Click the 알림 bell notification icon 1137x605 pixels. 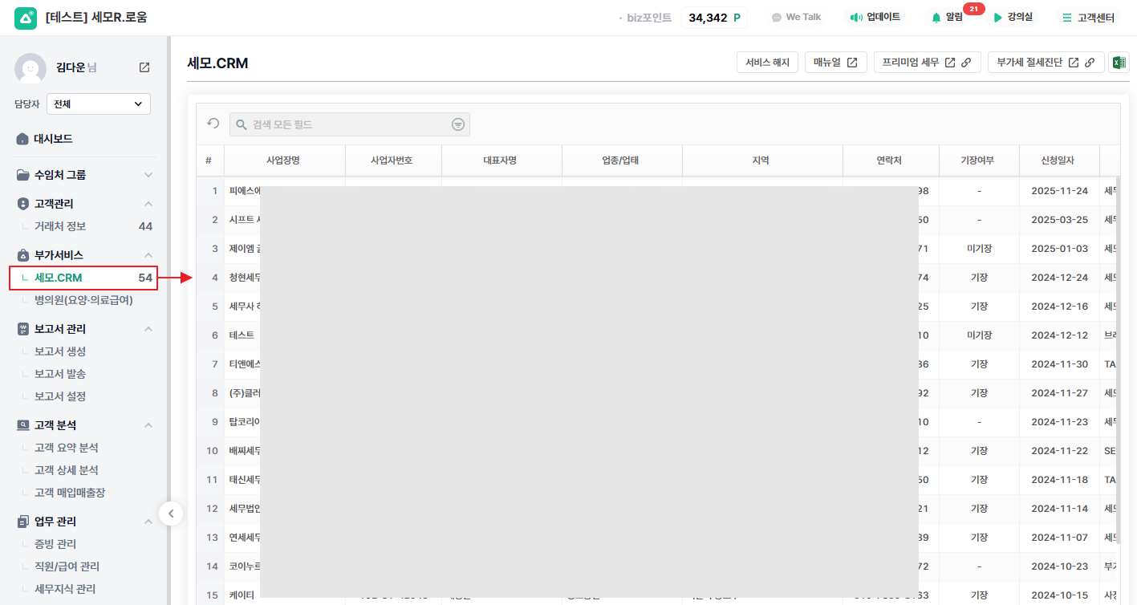936,17
